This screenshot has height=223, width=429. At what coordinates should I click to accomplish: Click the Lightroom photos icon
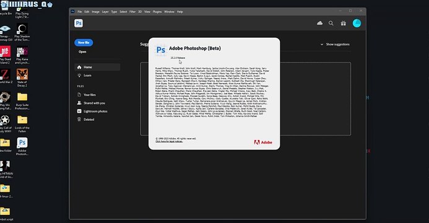(79, 111)
